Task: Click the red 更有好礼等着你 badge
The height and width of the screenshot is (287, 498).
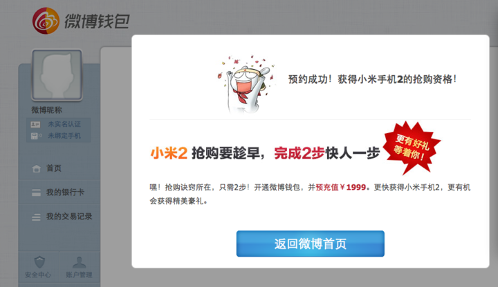Action: click(x=412, y=147)
